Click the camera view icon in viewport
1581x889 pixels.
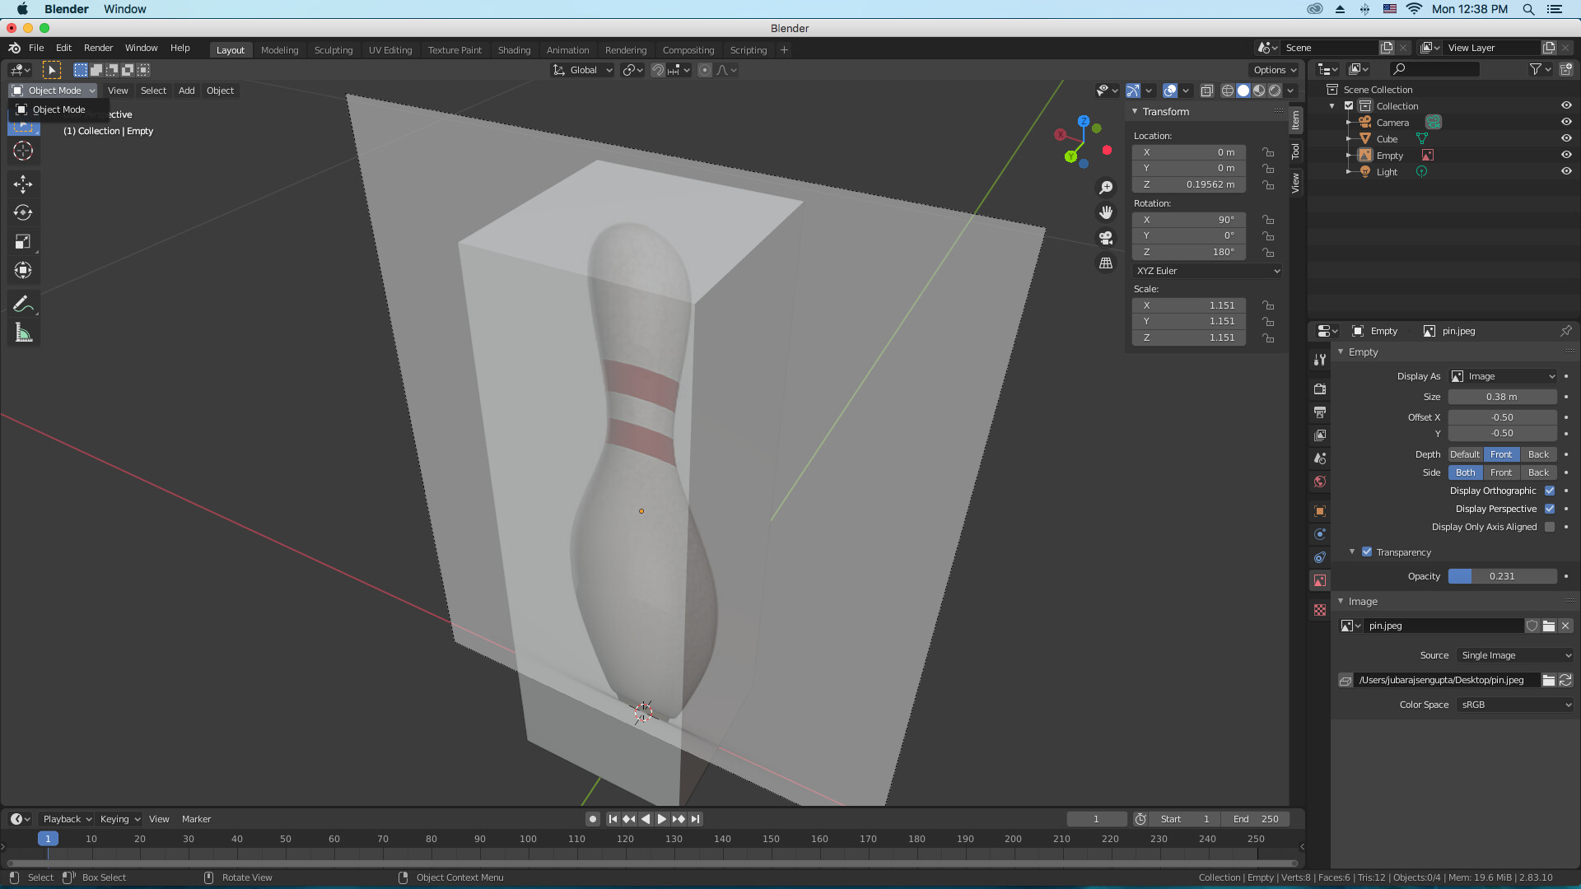click(1106, 238)
